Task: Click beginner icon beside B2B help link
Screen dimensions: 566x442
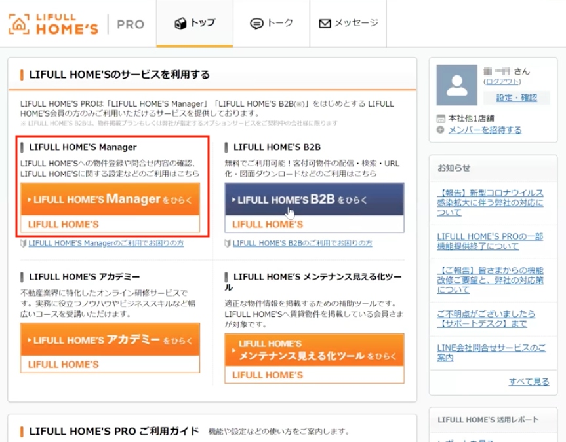Action: click(228, 244)
